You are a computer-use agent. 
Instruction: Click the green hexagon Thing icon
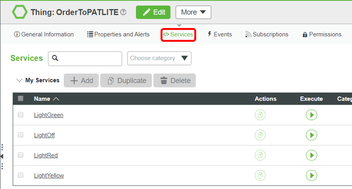20,12
